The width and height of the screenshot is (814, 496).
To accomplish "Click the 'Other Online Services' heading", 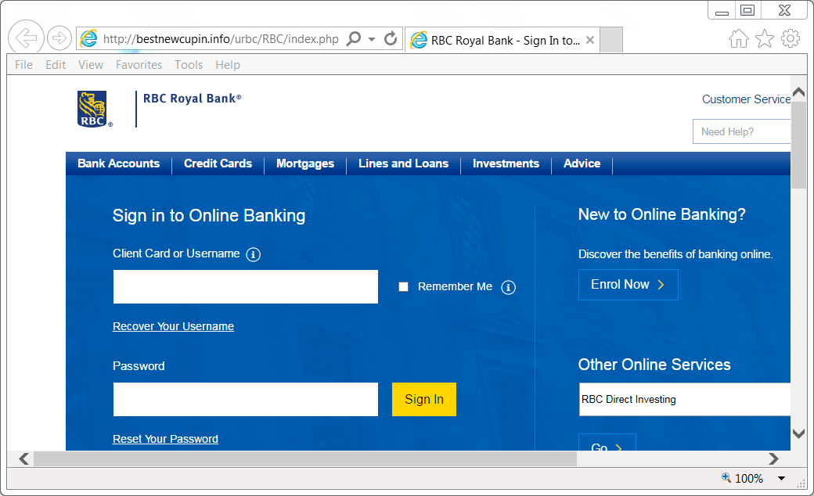I will [654, 365].
